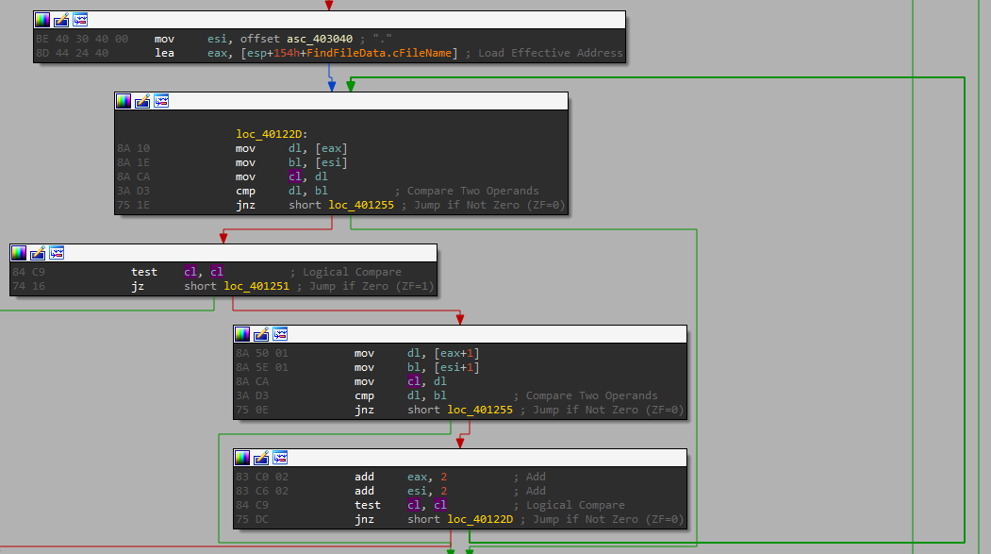Viewport: 991px width, 554px height.
Task: Click pencil icon on 'test cl, cl' jz block
Action: pyautogui.click(x=38, y=253)
